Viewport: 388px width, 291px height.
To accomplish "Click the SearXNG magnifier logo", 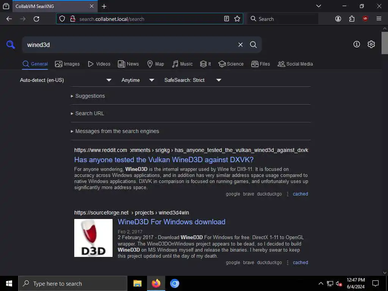I will point(11,45).
